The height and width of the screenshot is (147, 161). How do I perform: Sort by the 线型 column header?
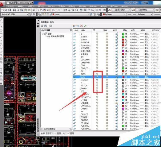(x=133, y=30)
